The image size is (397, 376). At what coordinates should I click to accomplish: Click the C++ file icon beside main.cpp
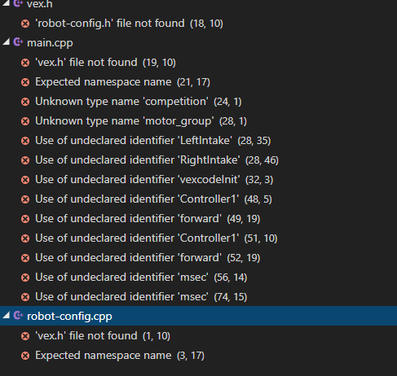[18, 42]
